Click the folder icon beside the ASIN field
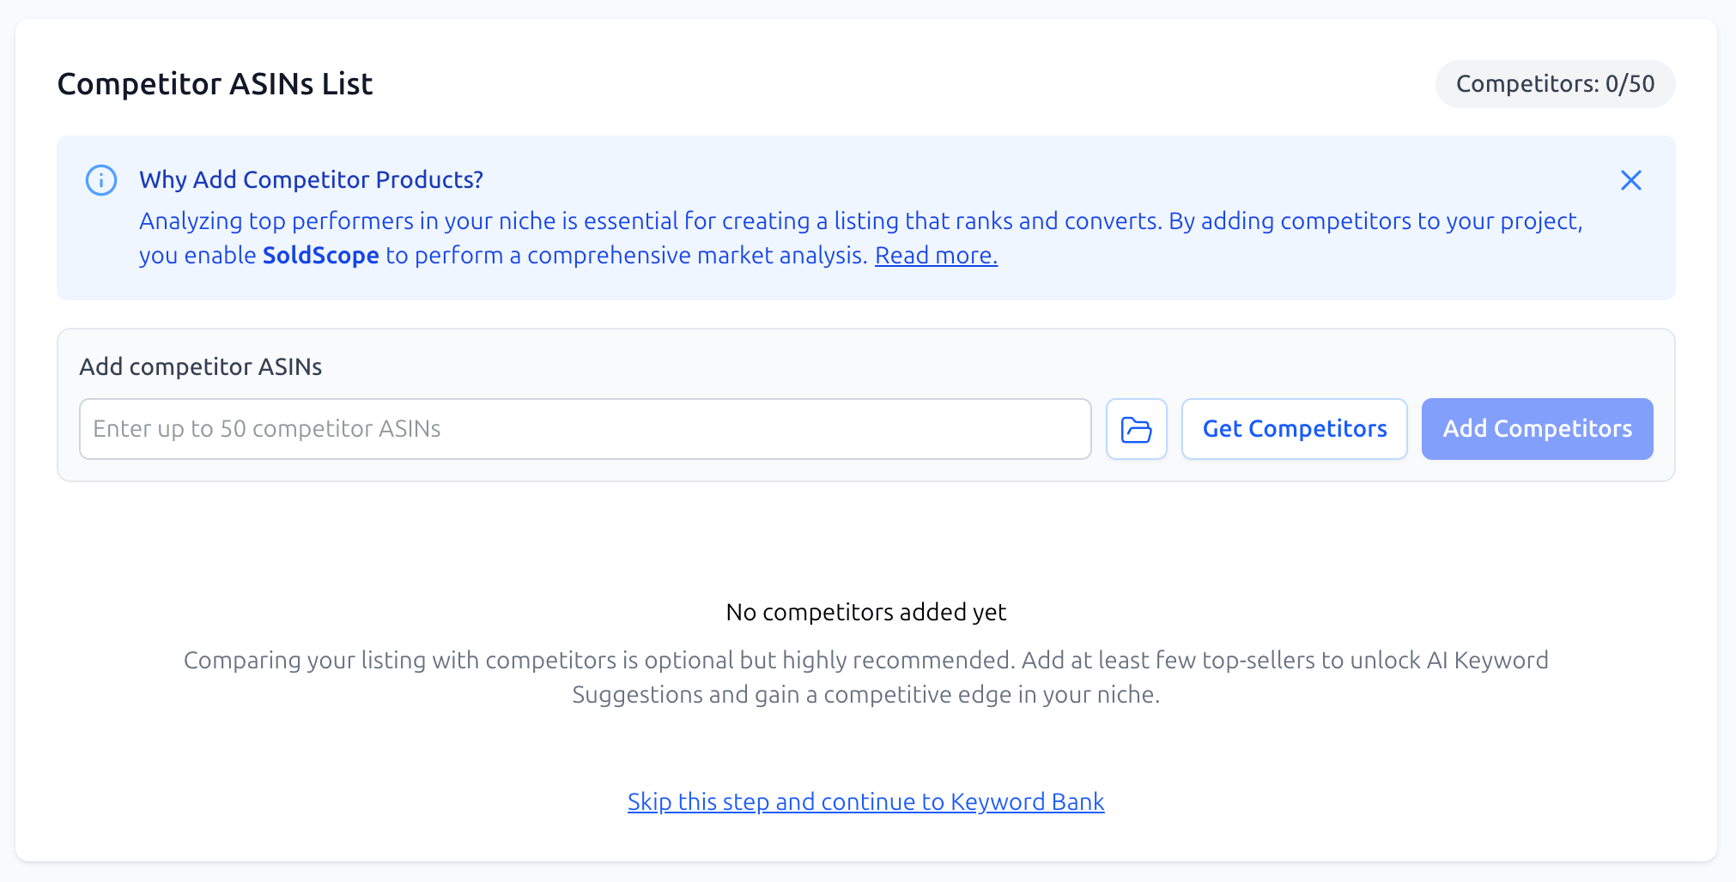The height and width of the screenshot is (882, 1736). pos(1136,428)
